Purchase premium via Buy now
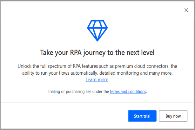This screenshot has width=195, height=130. 173,116
